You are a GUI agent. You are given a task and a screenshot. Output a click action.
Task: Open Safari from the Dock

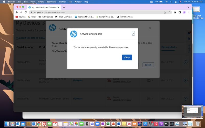34,124
